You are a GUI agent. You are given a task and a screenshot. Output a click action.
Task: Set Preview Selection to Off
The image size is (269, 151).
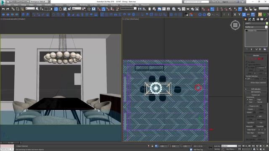tap(246, 79)
